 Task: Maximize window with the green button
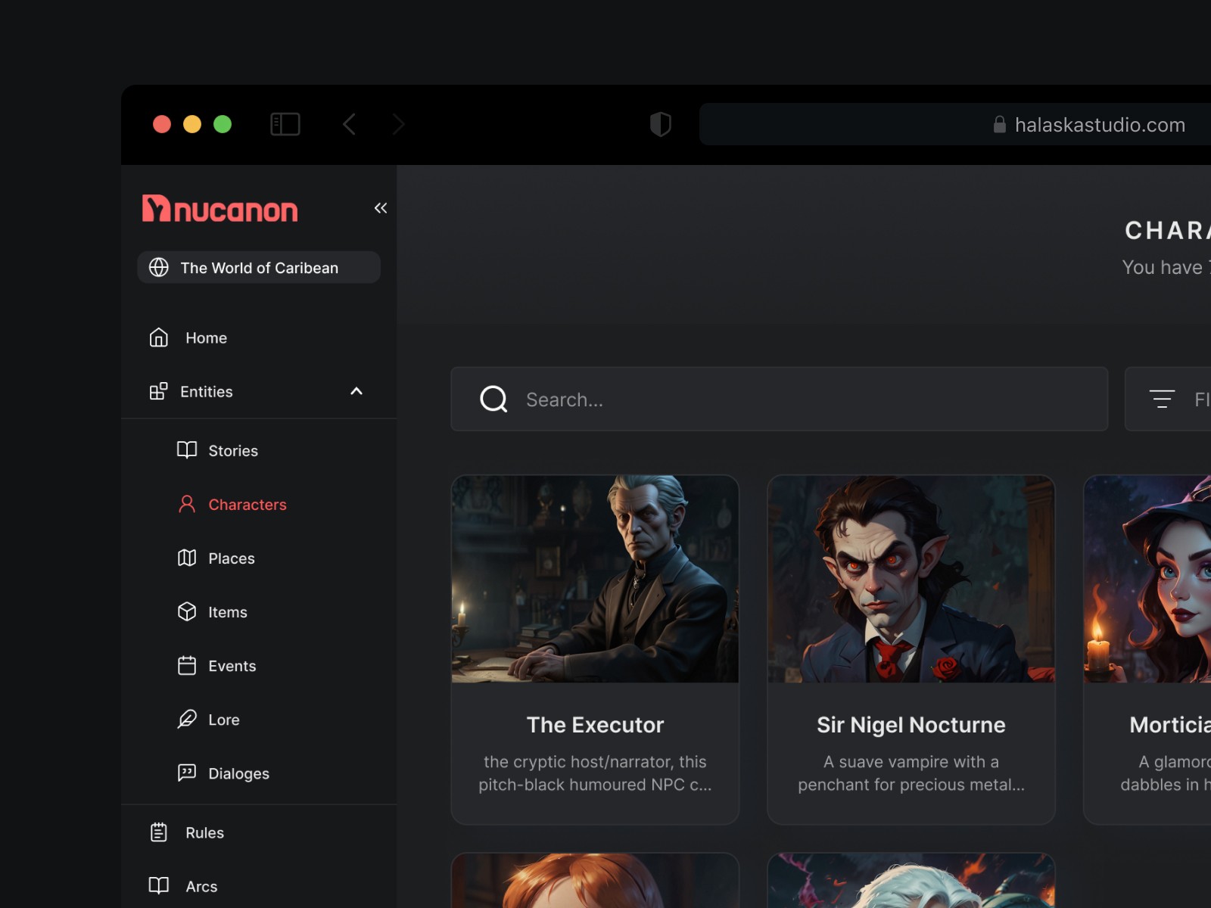click(223, 124)
